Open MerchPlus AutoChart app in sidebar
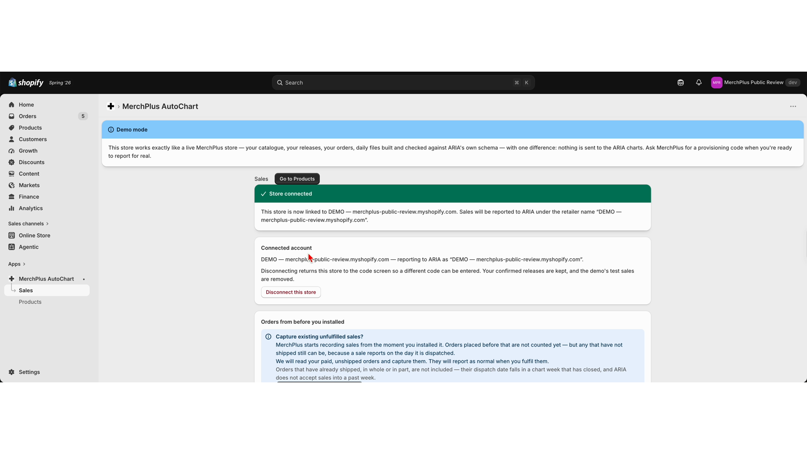This screenshot has height=454, width=807. [x=47, y=279]
